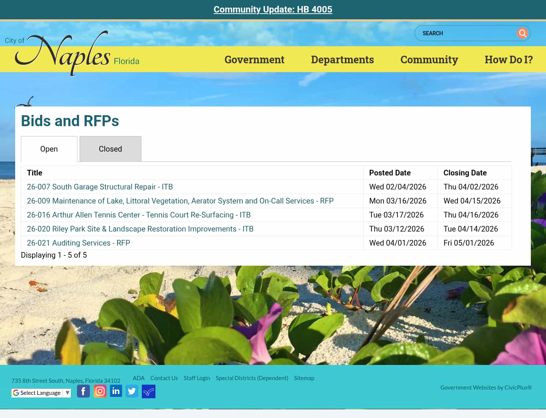The height and width of the screenshot is (418, 546).
Task: Open the 26-007 South Garage Structural Repair ITB
Action: (x=100, y=186)
